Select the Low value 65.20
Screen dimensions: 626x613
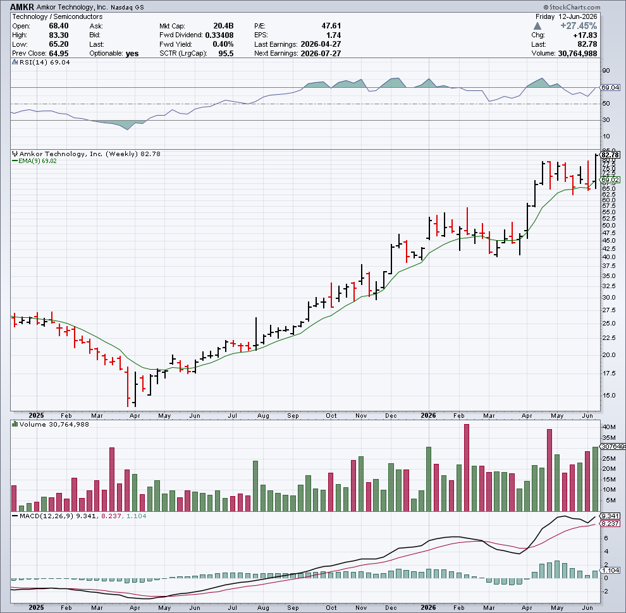pyautogui.click(x=58, y=44)
